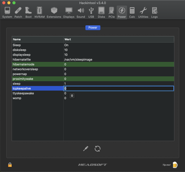Select the blue Power tab
Viewport: 185px width, 172px height.
[93, 28]
